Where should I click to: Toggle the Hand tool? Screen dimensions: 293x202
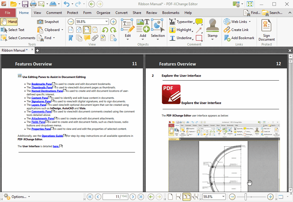coord(9,22)
